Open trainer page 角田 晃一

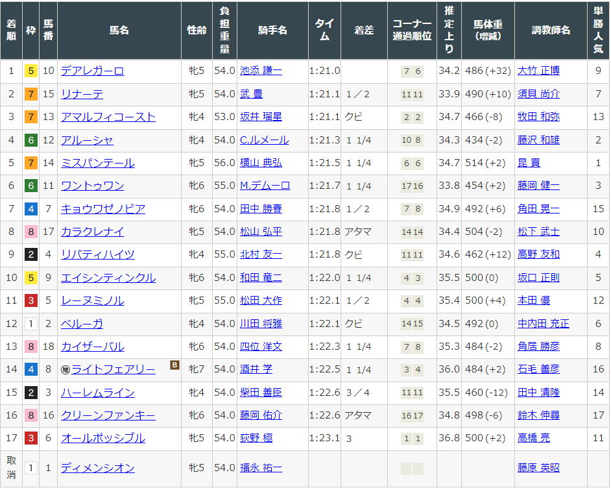coord(538,209)
